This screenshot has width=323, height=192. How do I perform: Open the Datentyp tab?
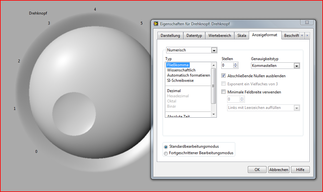point(194,36)
